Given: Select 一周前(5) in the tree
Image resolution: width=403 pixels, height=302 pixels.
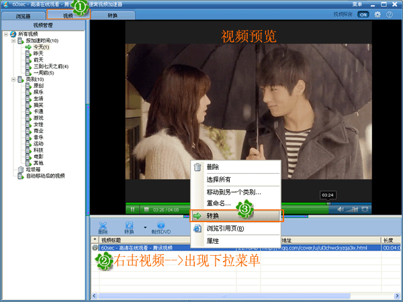Looking at the screenshot, I should point(44,73).
